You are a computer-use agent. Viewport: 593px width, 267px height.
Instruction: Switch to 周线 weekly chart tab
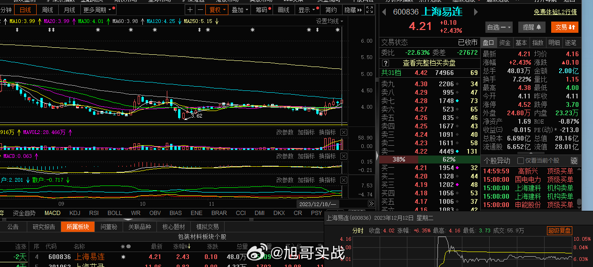tap(47, 10)
